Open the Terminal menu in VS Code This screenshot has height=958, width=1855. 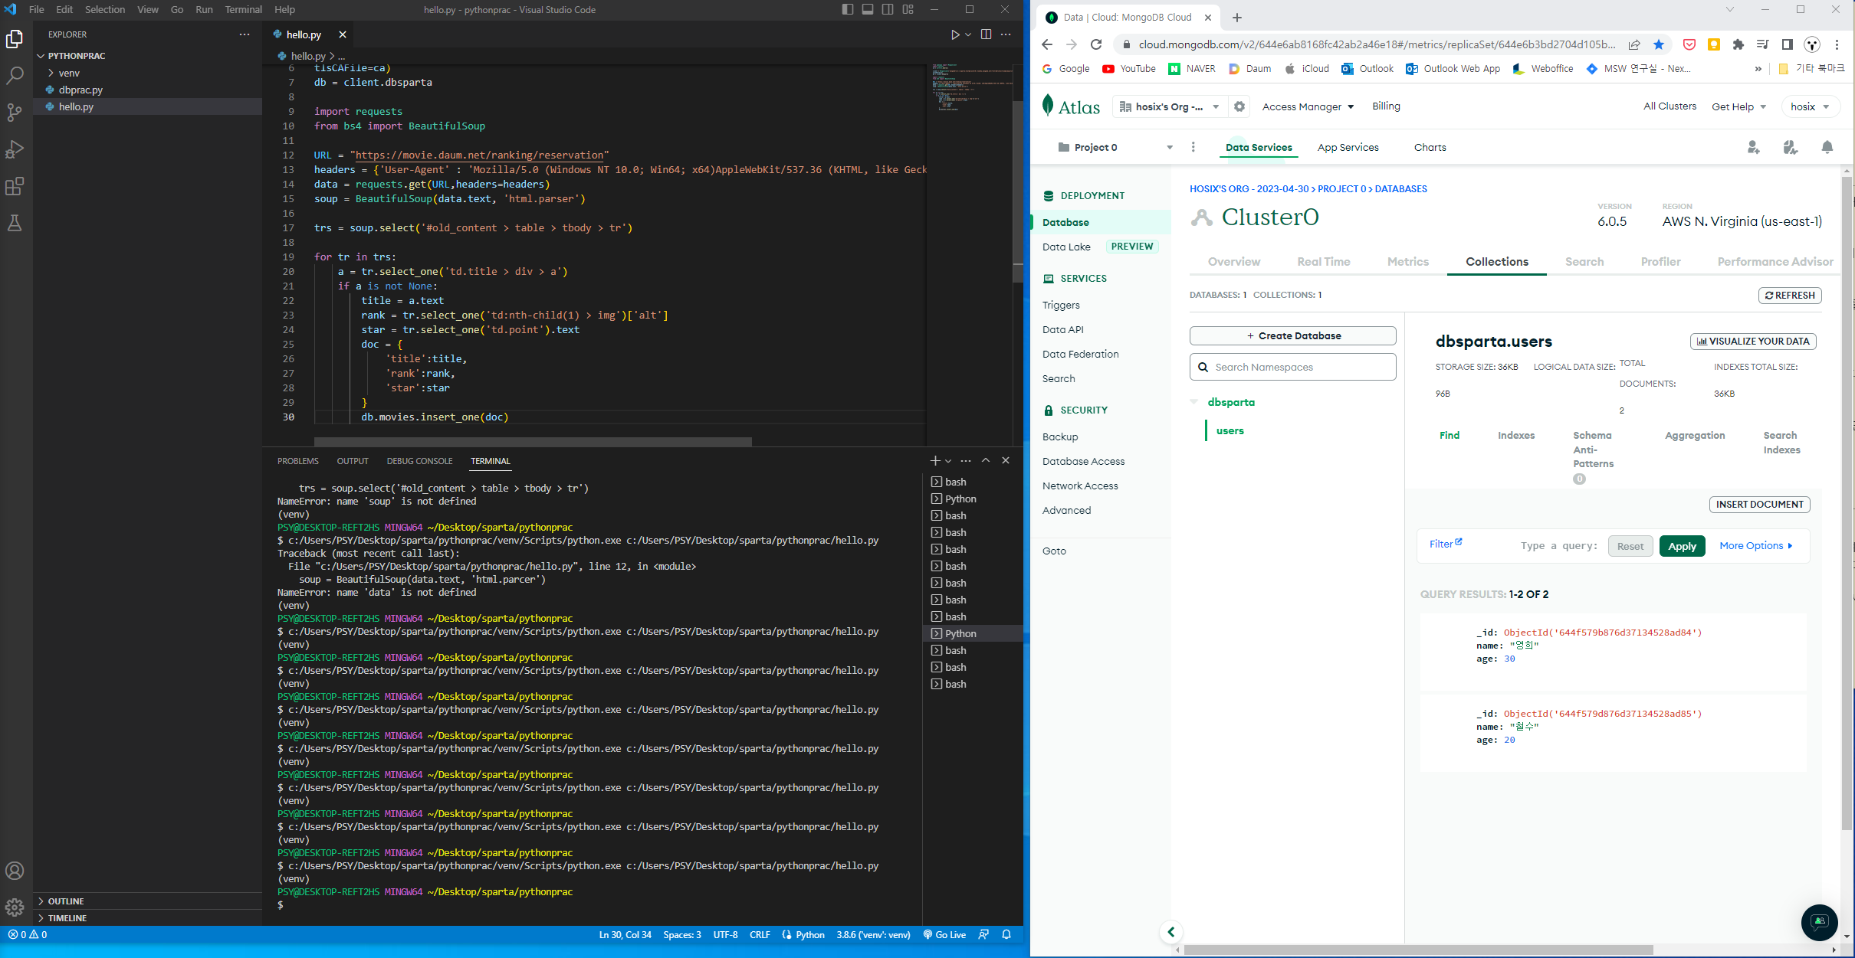[x=243, y=9]
